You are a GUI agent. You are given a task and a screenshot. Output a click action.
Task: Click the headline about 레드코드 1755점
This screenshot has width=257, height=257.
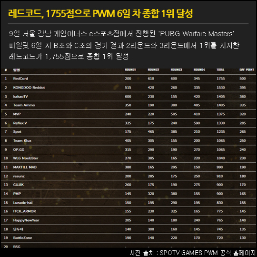[x=100, y=13]
